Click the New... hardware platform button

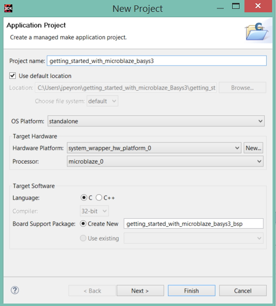(253, 148)
